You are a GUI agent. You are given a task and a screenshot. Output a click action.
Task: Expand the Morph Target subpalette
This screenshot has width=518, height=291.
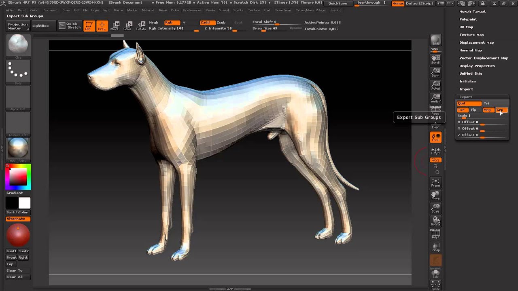pyautogui.click(x=472, y=11)
